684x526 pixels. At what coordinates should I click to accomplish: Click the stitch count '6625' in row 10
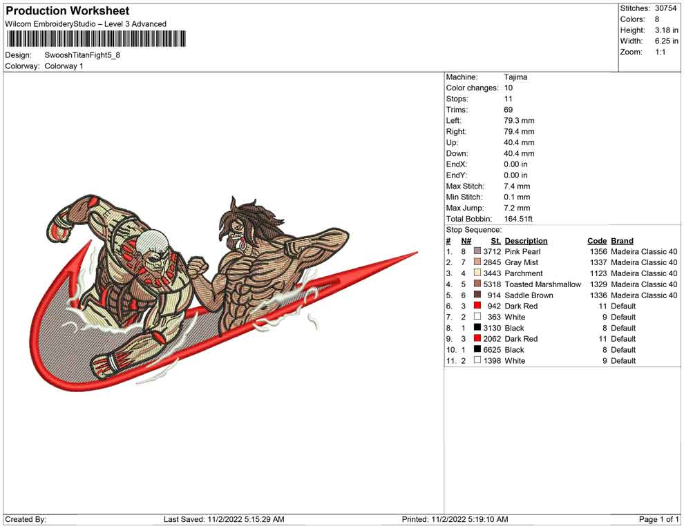pos(492,349)
